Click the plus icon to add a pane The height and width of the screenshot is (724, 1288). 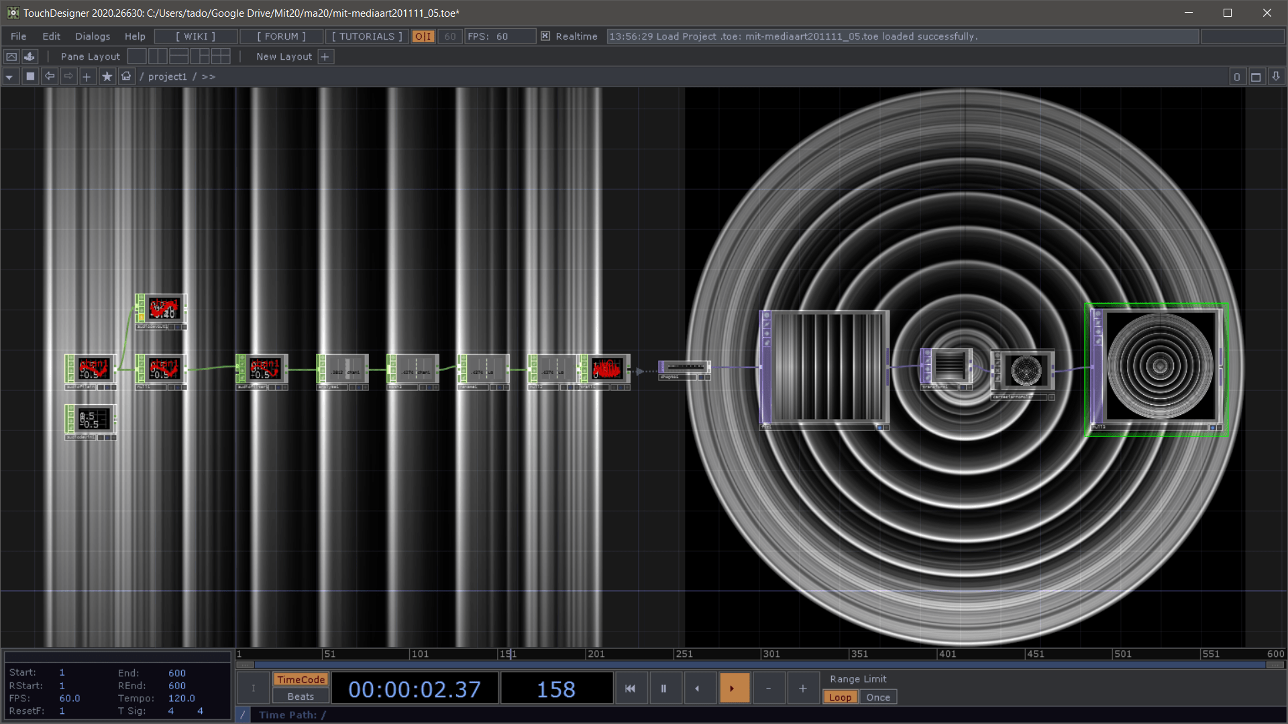click(87, 76)
